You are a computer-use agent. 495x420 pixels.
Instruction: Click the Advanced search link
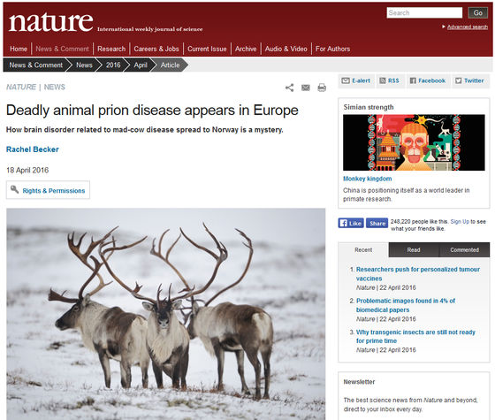tap(468, 27)
